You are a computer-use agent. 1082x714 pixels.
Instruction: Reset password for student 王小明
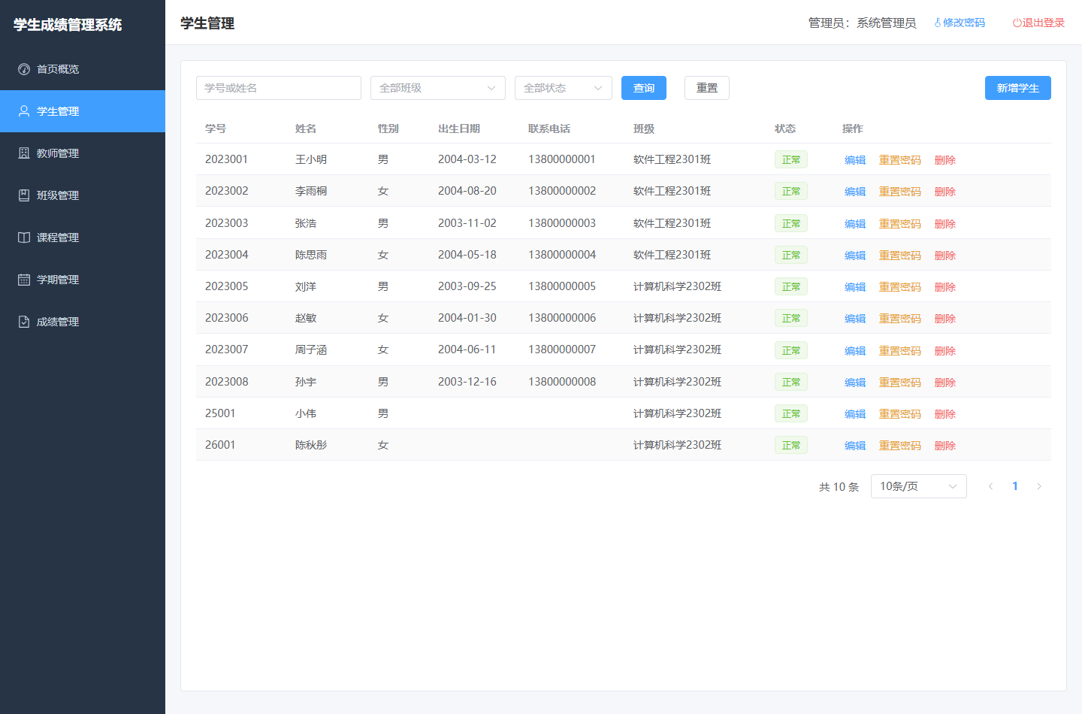click(x=900, y=160)
